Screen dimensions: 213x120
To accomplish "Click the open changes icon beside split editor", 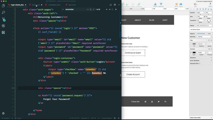I will click(110, 5).
